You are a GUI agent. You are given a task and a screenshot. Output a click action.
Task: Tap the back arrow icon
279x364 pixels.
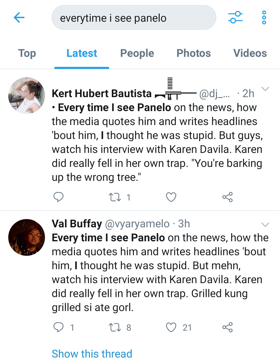[19, 18]
